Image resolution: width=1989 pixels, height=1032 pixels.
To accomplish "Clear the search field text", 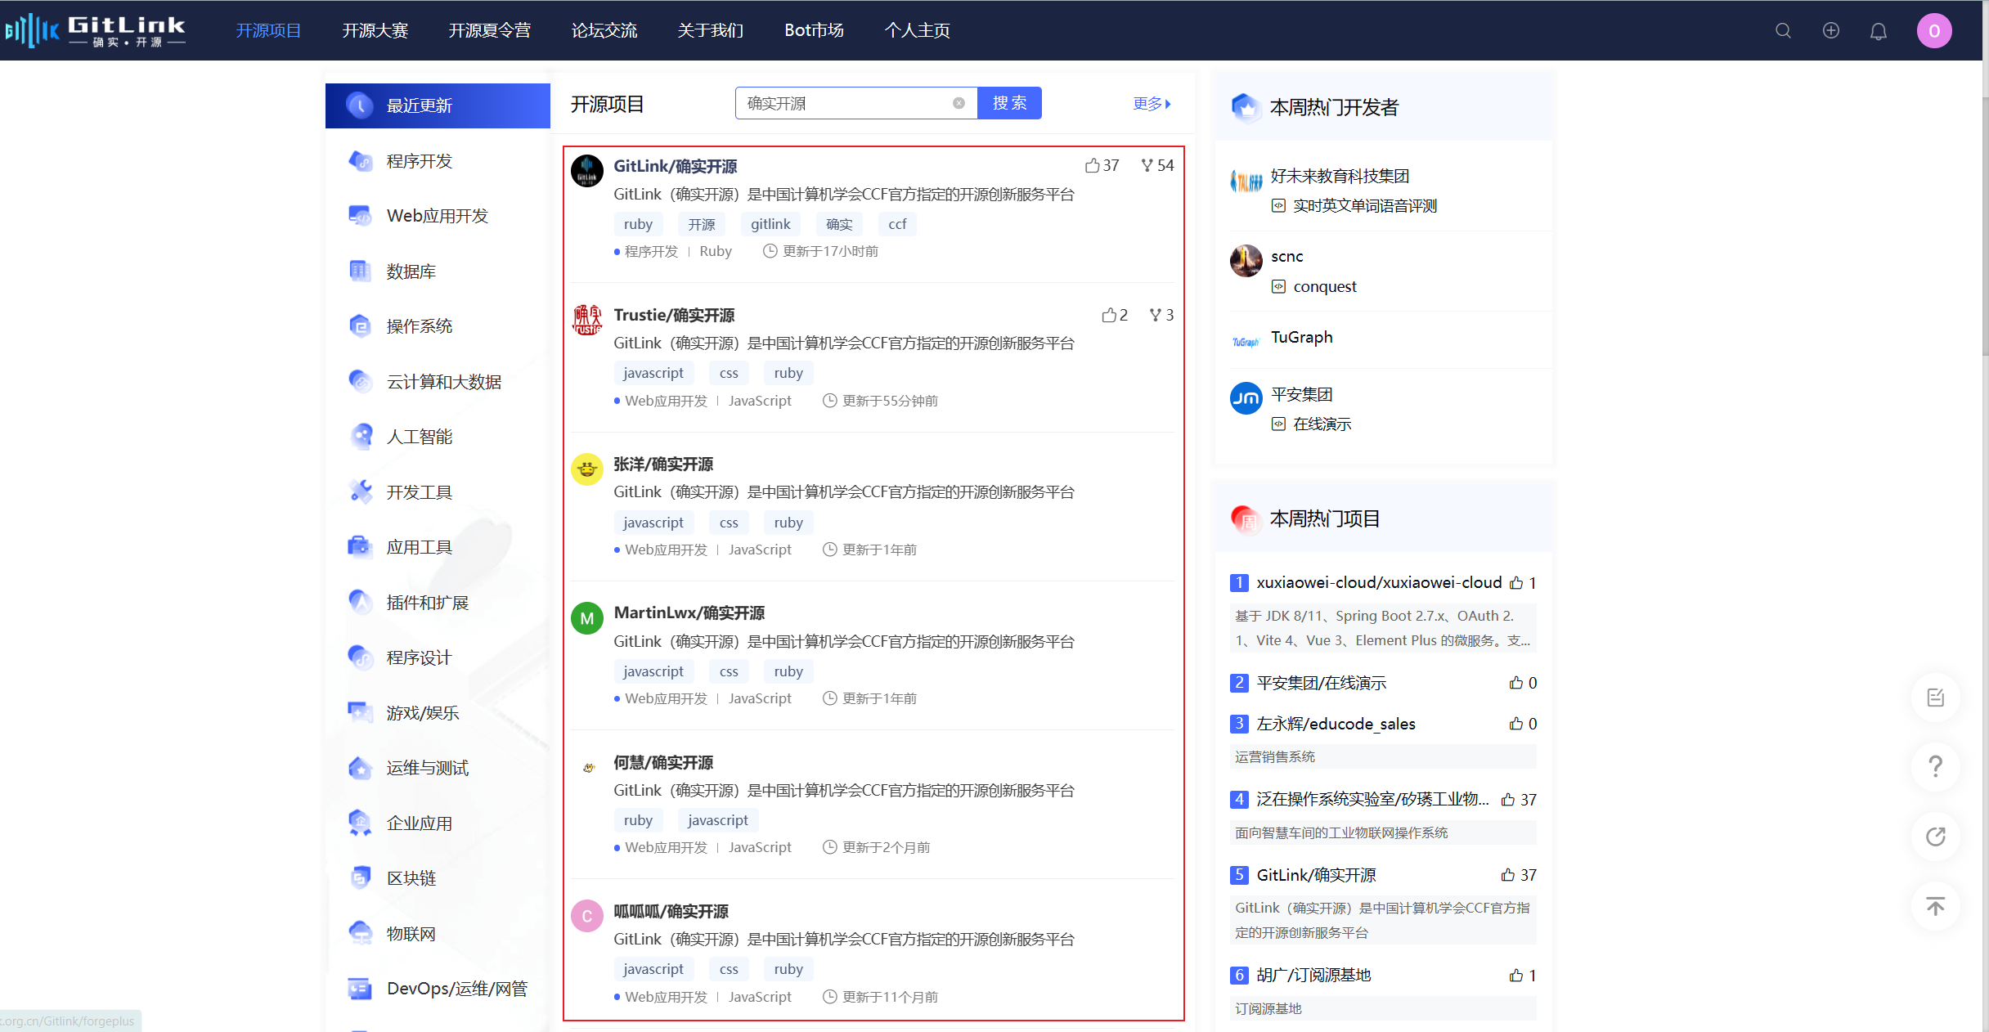I will (959, 103).
